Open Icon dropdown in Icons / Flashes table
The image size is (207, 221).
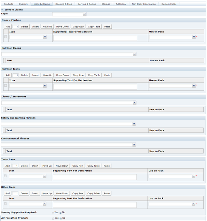(x=45, y=37)
